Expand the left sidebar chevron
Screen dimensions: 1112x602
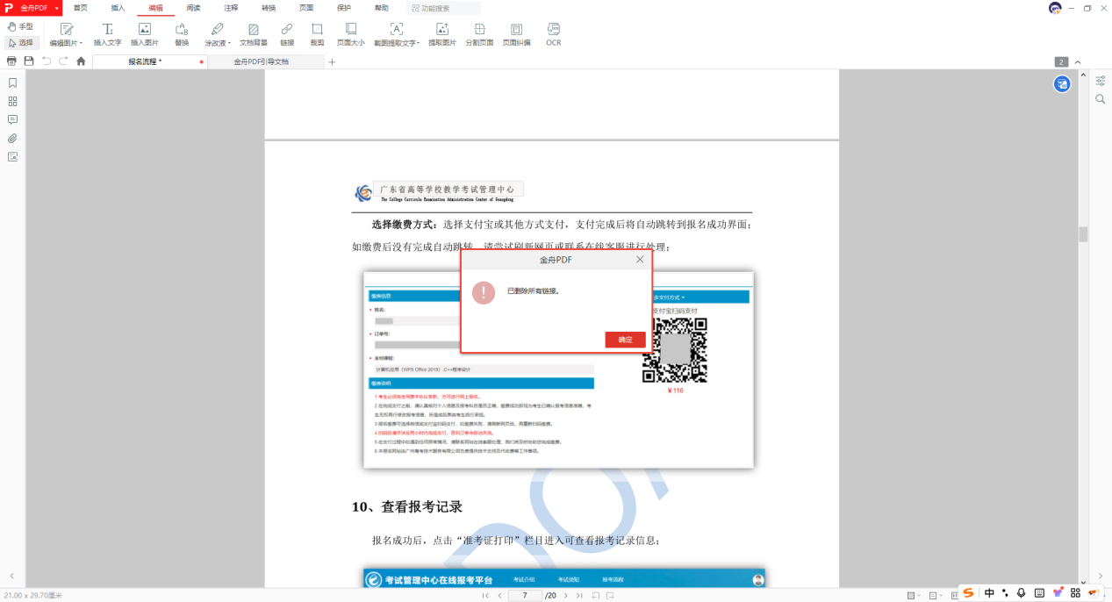click(x=12, y=576)
